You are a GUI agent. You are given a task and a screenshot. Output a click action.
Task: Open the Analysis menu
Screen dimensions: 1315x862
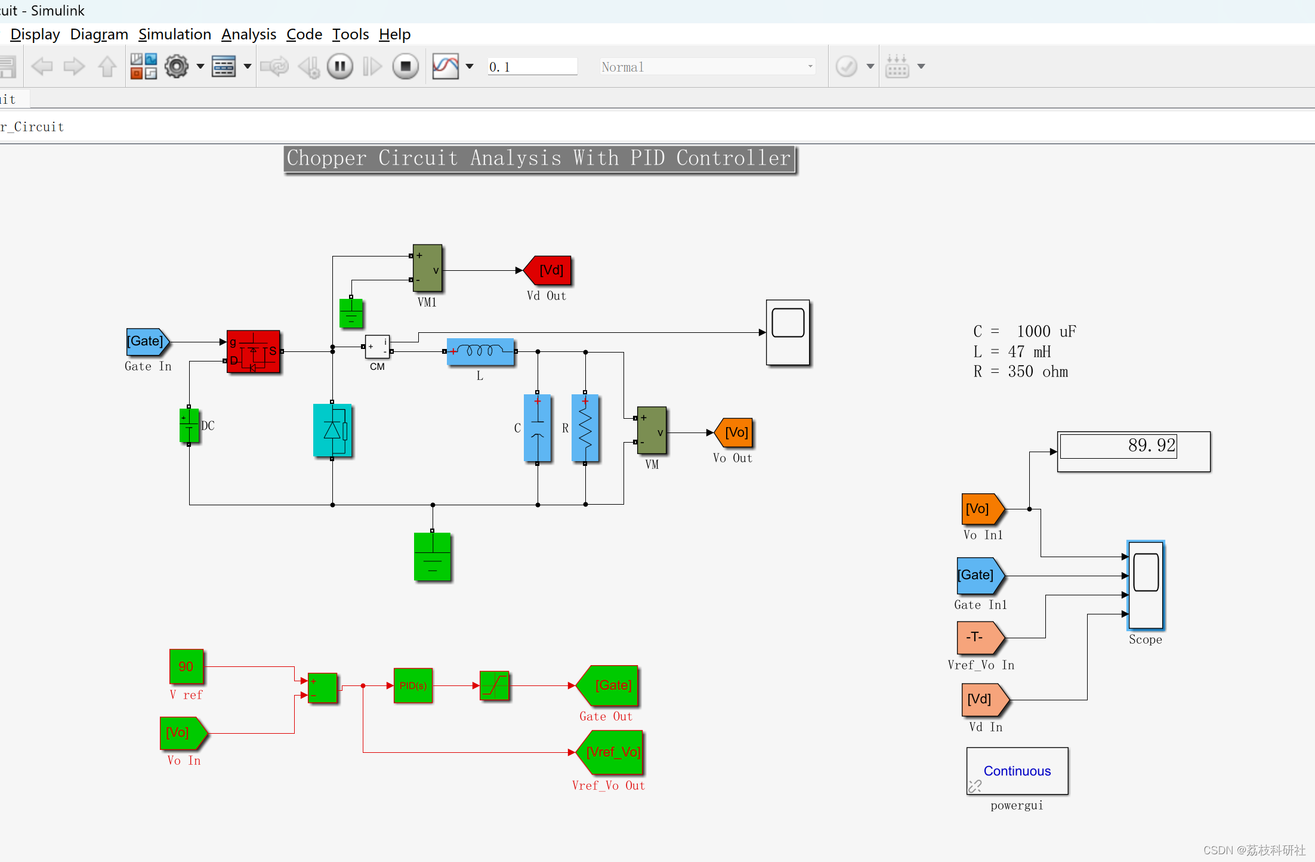click(248, 35)
